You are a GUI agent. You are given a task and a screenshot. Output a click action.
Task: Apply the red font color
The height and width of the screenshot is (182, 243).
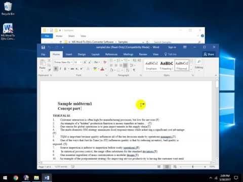pos(102,69)
